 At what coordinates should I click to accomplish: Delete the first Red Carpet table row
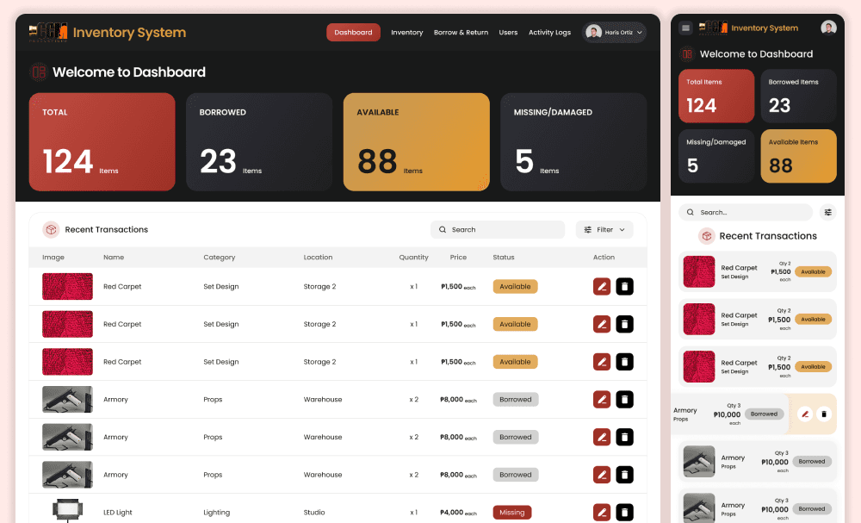click(x=624, y=286)
